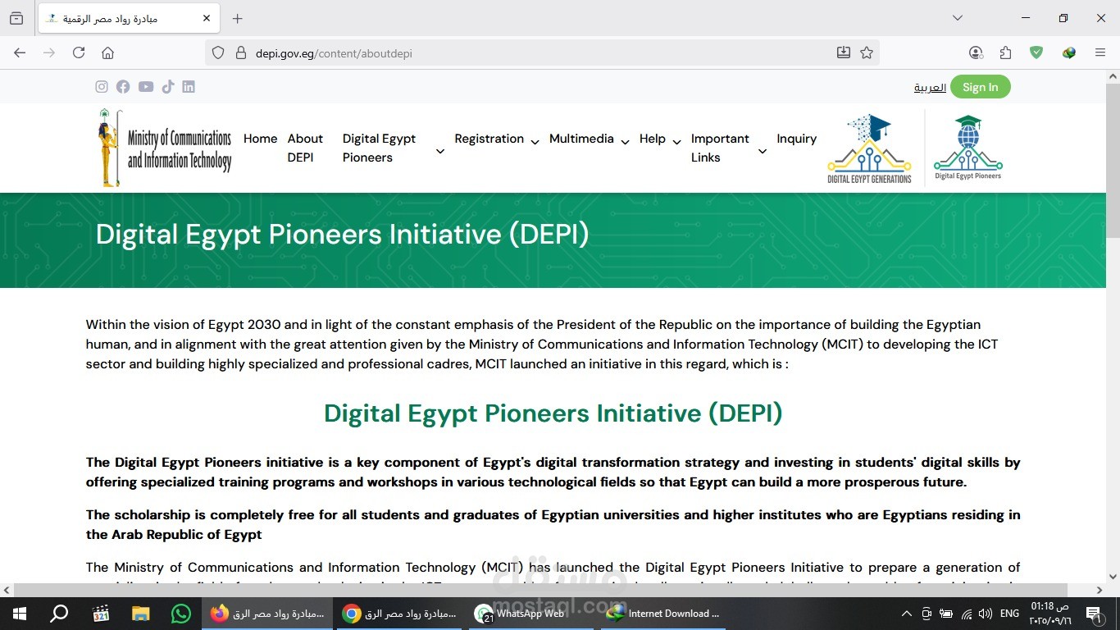Viewport: 1120px width, 630px height.
Task: Open the YouTube social icon
Action: coord(146,87)
